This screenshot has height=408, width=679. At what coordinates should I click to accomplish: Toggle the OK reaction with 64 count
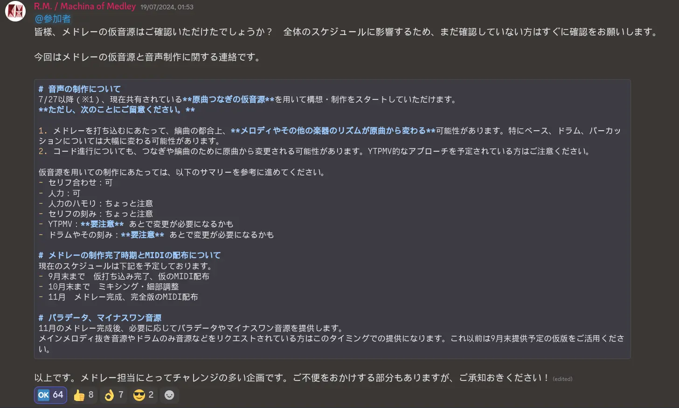point(50,395)
